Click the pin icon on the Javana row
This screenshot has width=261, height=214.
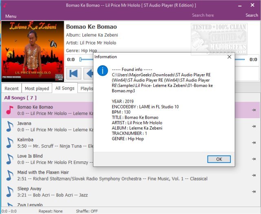coord(254,126)
